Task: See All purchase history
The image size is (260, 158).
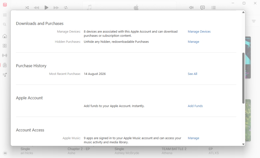Action: tap(192, 74)
